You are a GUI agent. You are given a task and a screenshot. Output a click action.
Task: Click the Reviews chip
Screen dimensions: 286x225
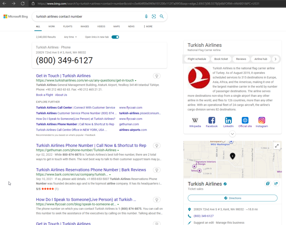coord(241,59)
